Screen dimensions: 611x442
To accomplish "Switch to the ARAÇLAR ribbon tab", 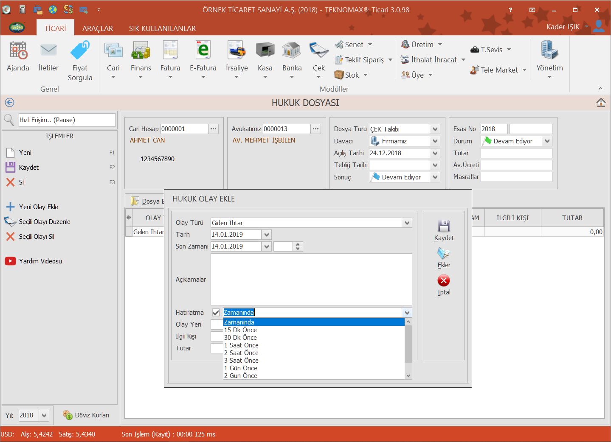I will click(x=98, y=28).
